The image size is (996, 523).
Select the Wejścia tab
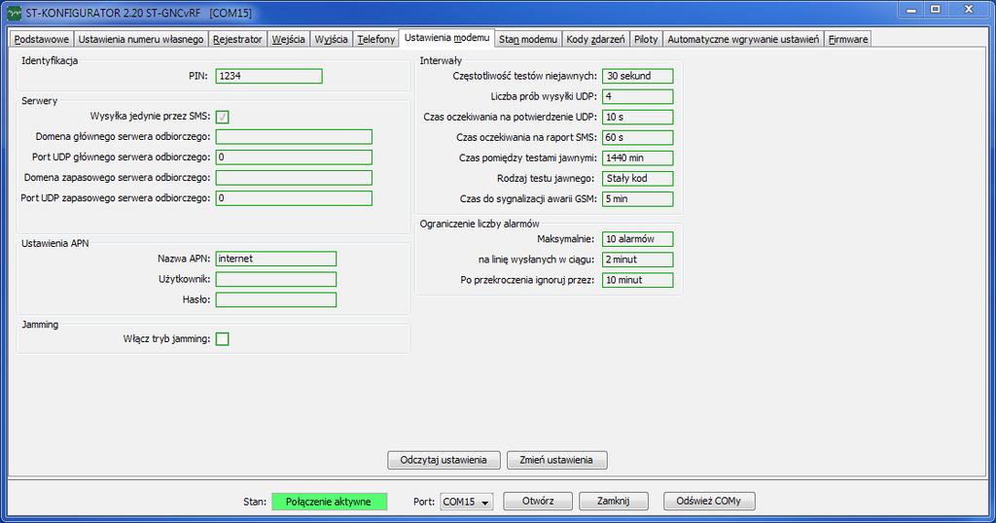click(x=288, y=39)
